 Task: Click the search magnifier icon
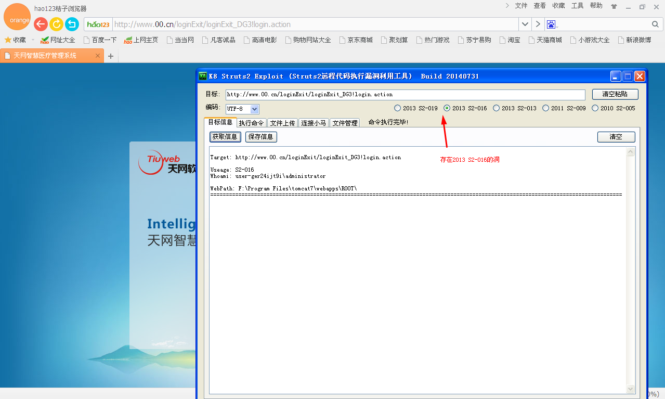click(x=655, y=24)
